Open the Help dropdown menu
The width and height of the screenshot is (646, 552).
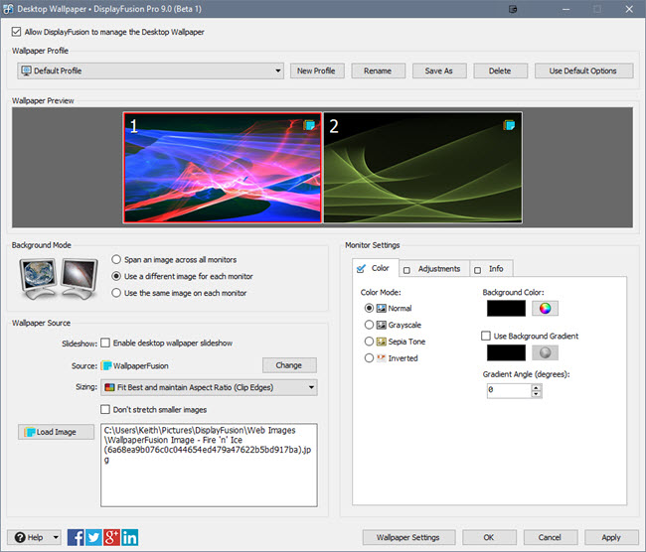click(x=37, y=537)
